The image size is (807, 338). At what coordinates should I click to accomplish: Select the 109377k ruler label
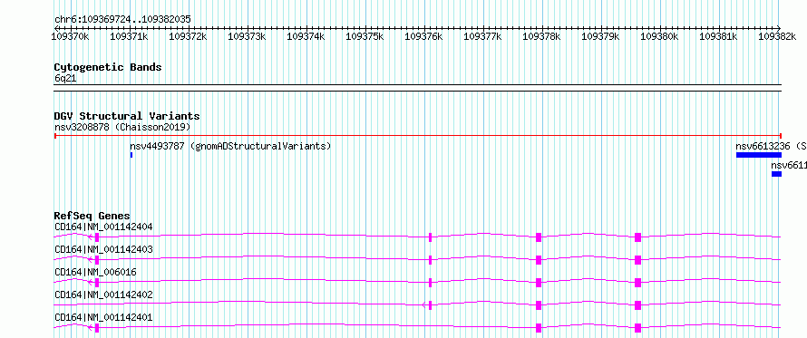pos(482,36)
